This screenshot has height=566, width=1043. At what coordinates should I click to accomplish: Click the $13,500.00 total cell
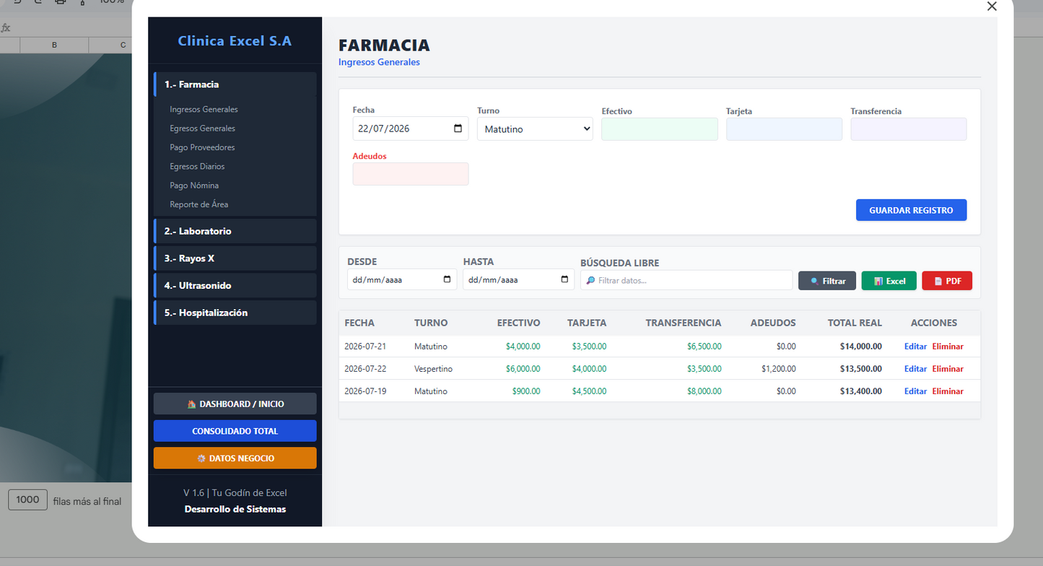click(861, 369)
